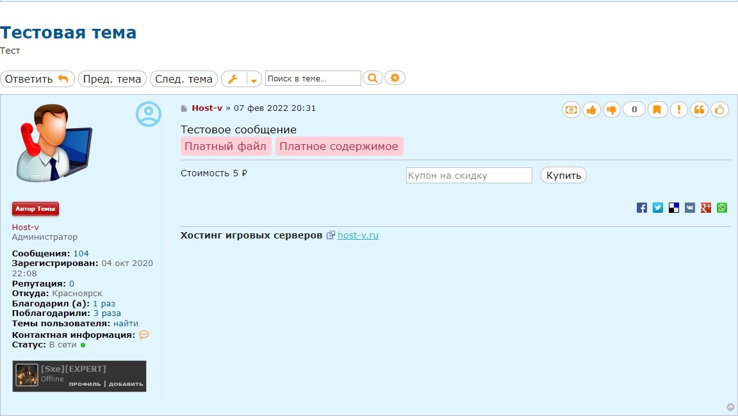
Task: Open advanced search via gear icon
Action: [395, 78]
